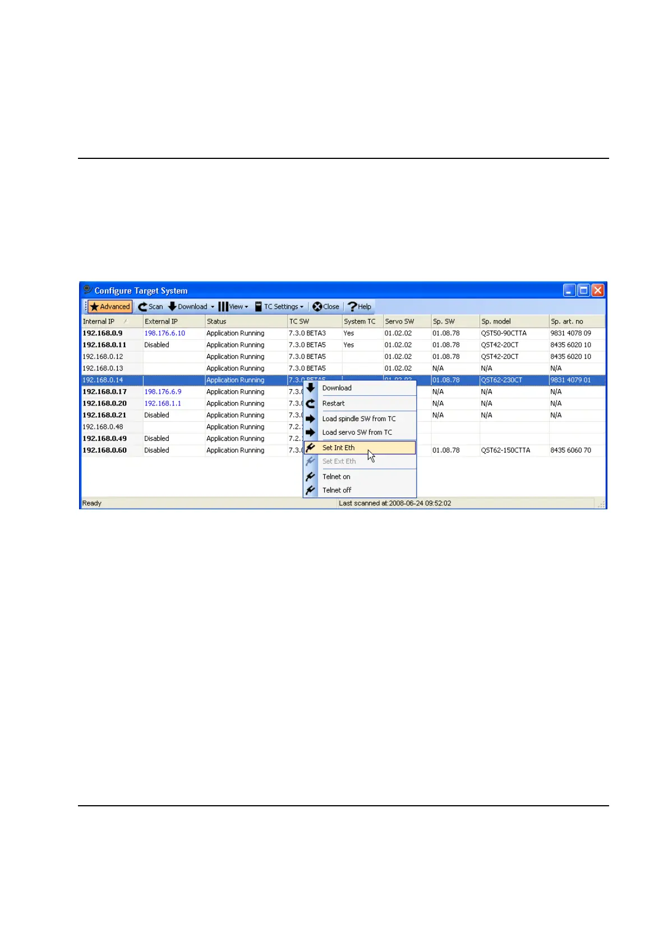Select row with internal IP 192.168.0.11
Viewport: 668px width, 945px height.
pos(343,345)
